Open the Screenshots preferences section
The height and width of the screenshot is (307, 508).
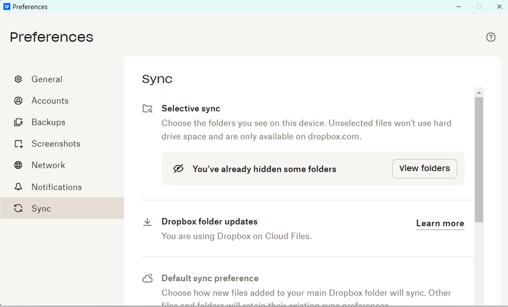coord(56,144)
